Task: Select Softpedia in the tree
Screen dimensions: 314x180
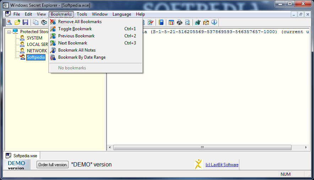Action: coord(36,57)
